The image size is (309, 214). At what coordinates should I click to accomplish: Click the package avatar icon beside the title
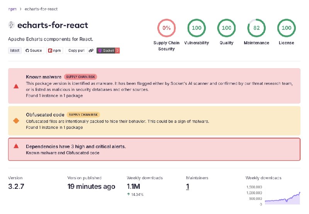coord(12,25)
